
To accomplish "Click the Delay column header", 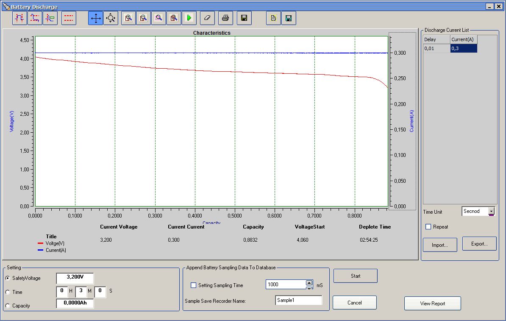I will pos(436,39).
